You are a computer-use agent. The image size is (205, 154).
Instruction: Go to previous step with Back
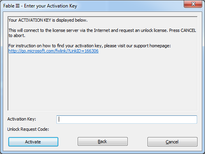coord(102,141)
